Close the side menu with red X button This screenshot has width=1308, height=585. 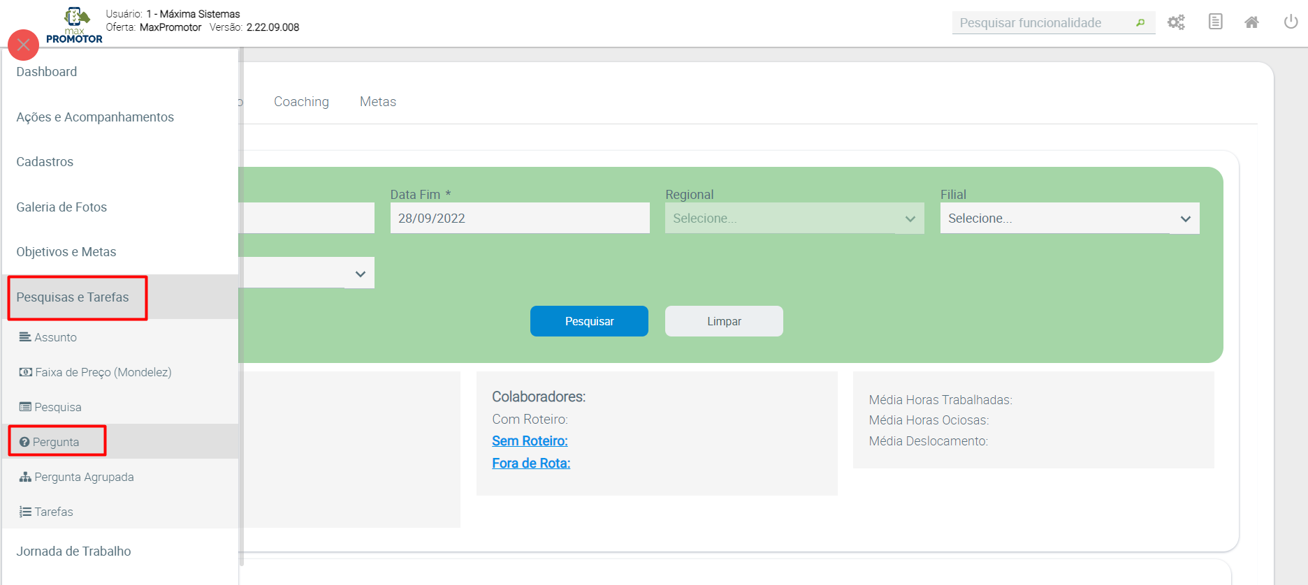click(23, 45)
